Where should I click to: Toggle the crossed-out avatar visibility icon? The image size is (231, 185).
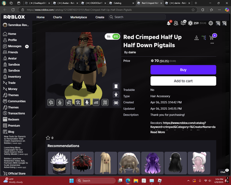(116, 103)
